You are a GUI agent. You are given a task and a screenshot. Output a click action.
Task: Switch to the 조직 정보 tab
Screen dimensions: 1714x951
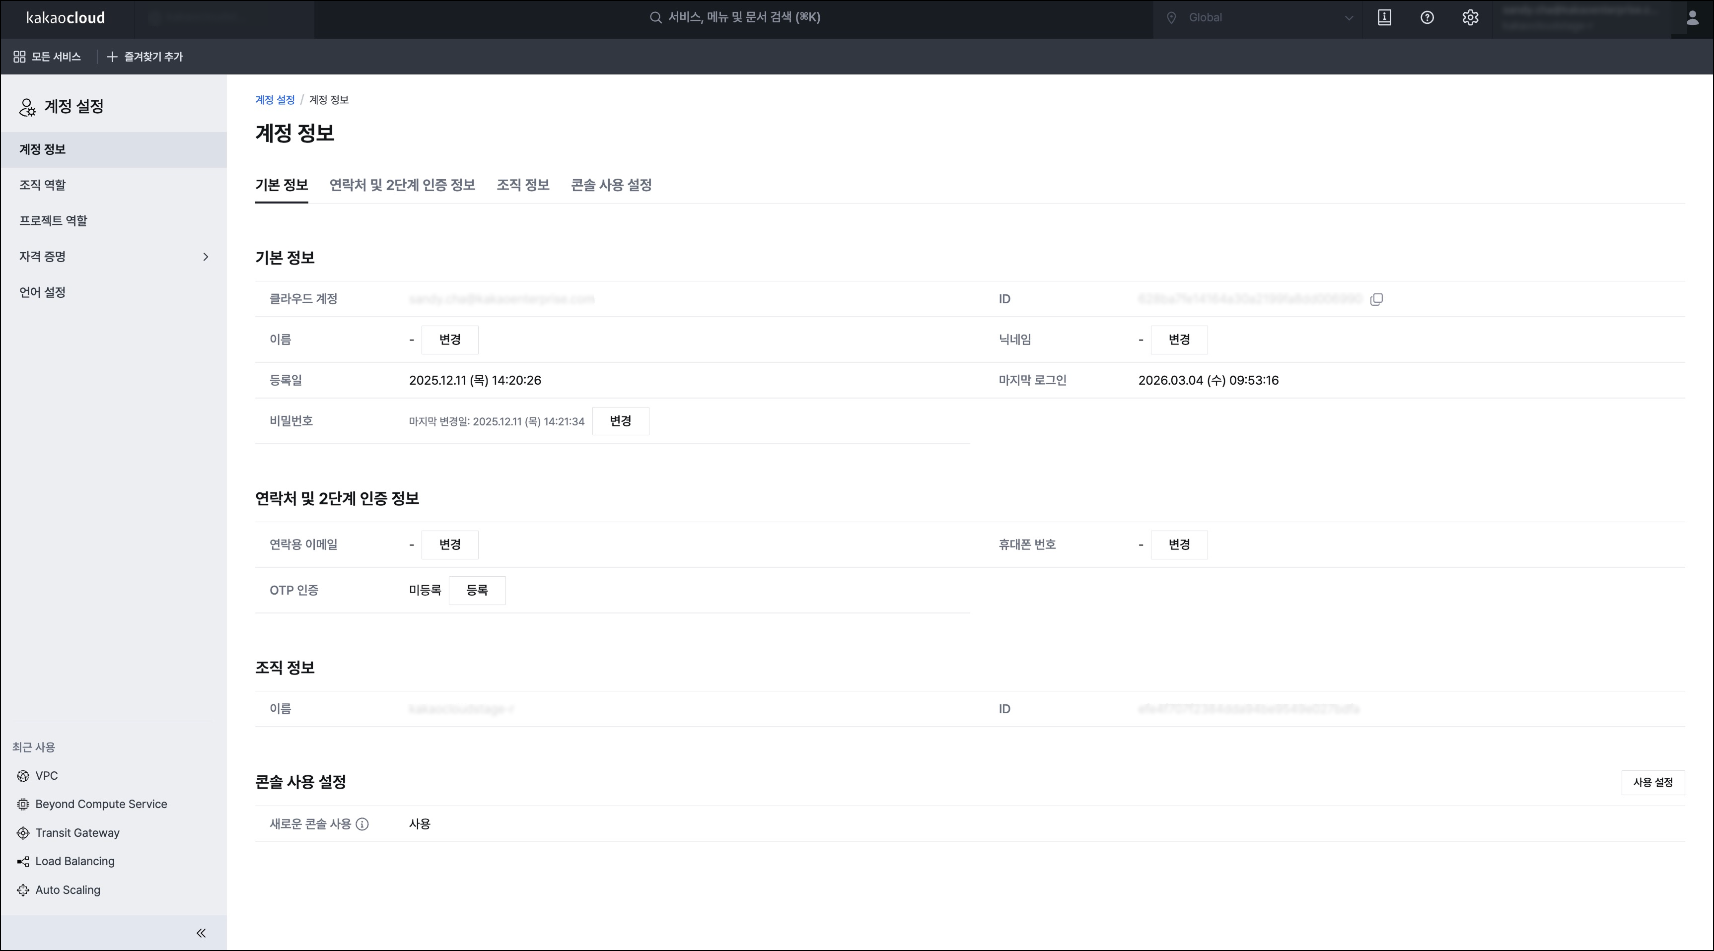tap(523, 186)
